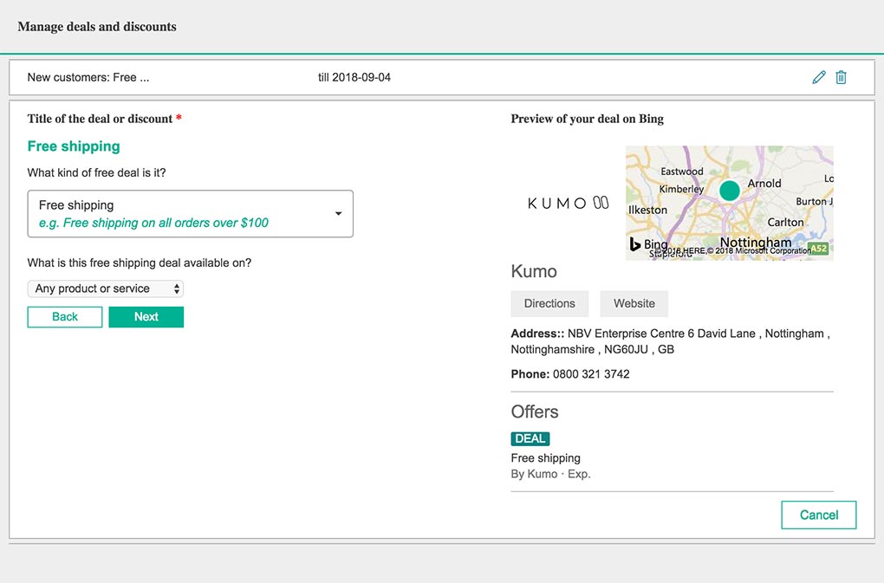Open the Website button for Kumo
The width and height of the screenshot is (884, 583).
(634, 303)
